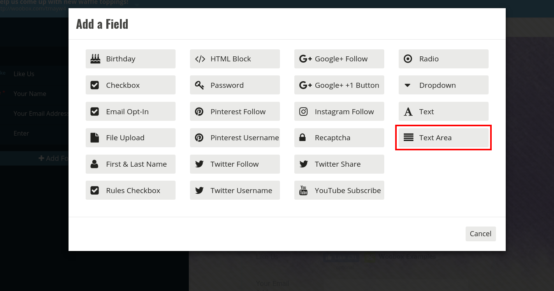554x291 pixels.
Task: Add a Dropdown field
Action: pos(443,85)
